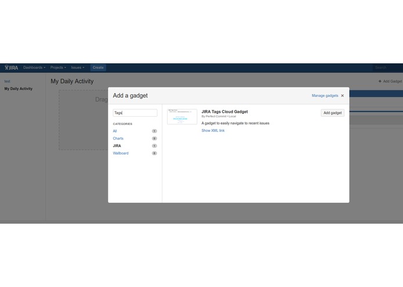Click Add gadget for Tags Cloud Gadget

333,113
